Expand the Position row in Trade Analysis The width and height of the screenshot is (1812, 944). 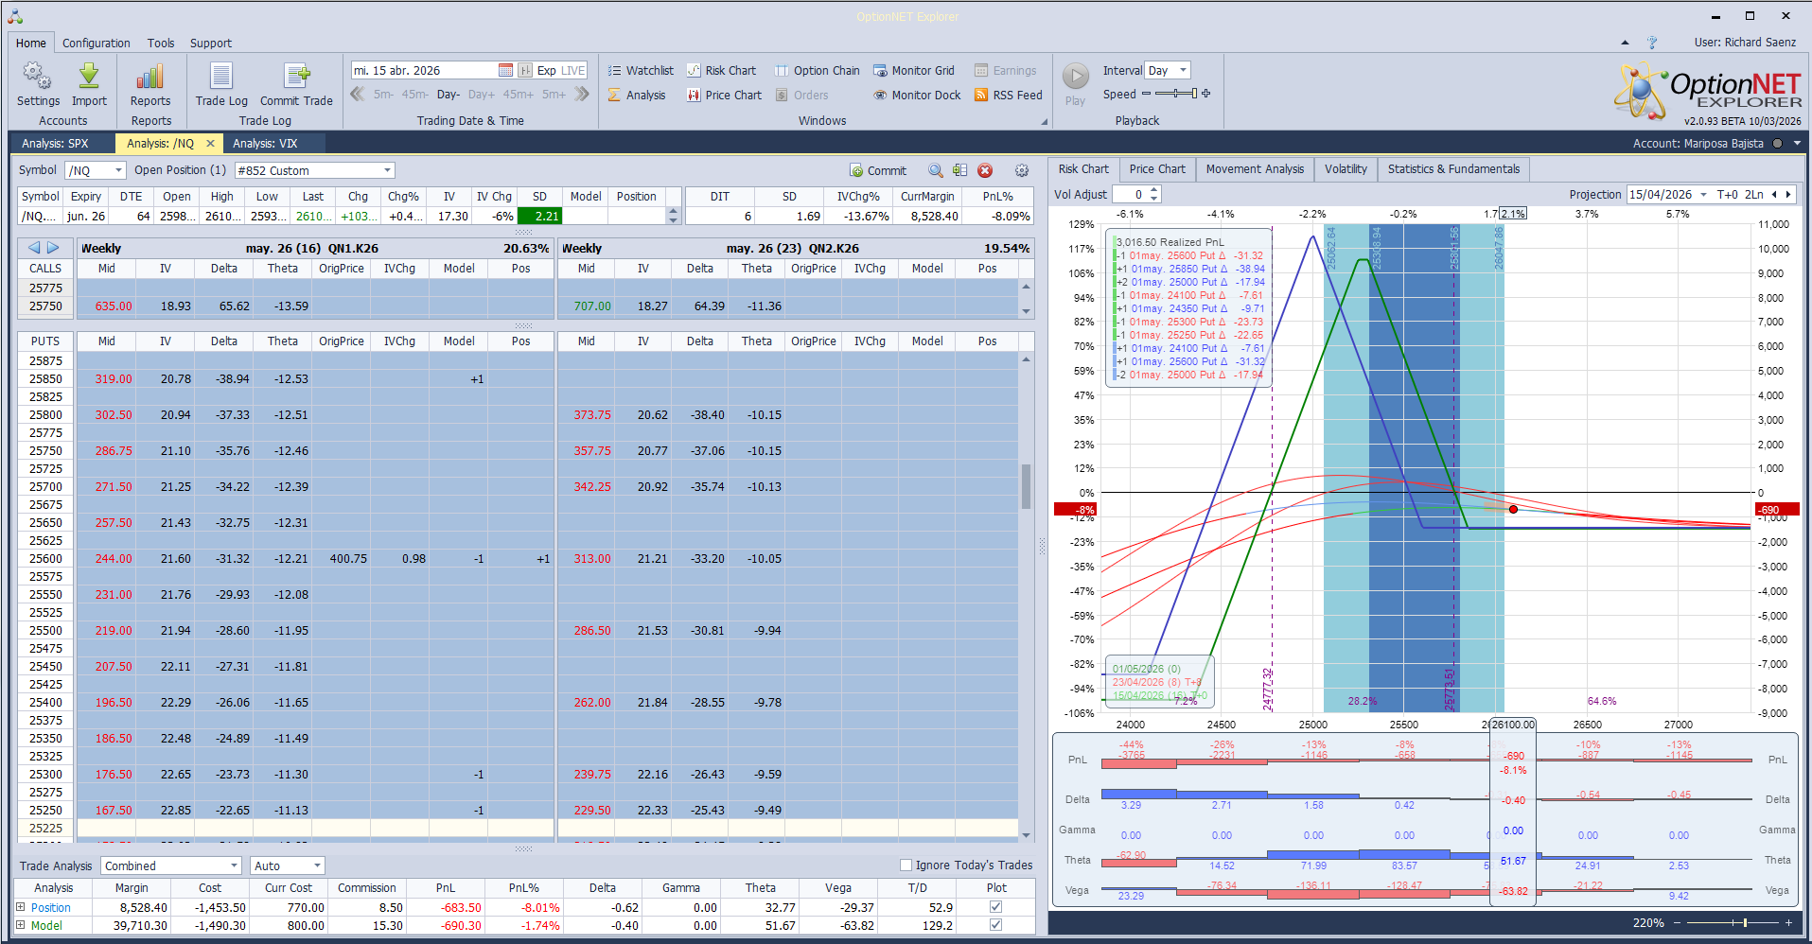20,907
